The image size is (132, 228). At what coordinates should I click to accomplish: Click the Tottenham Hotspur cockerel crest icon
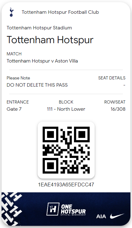11,12
